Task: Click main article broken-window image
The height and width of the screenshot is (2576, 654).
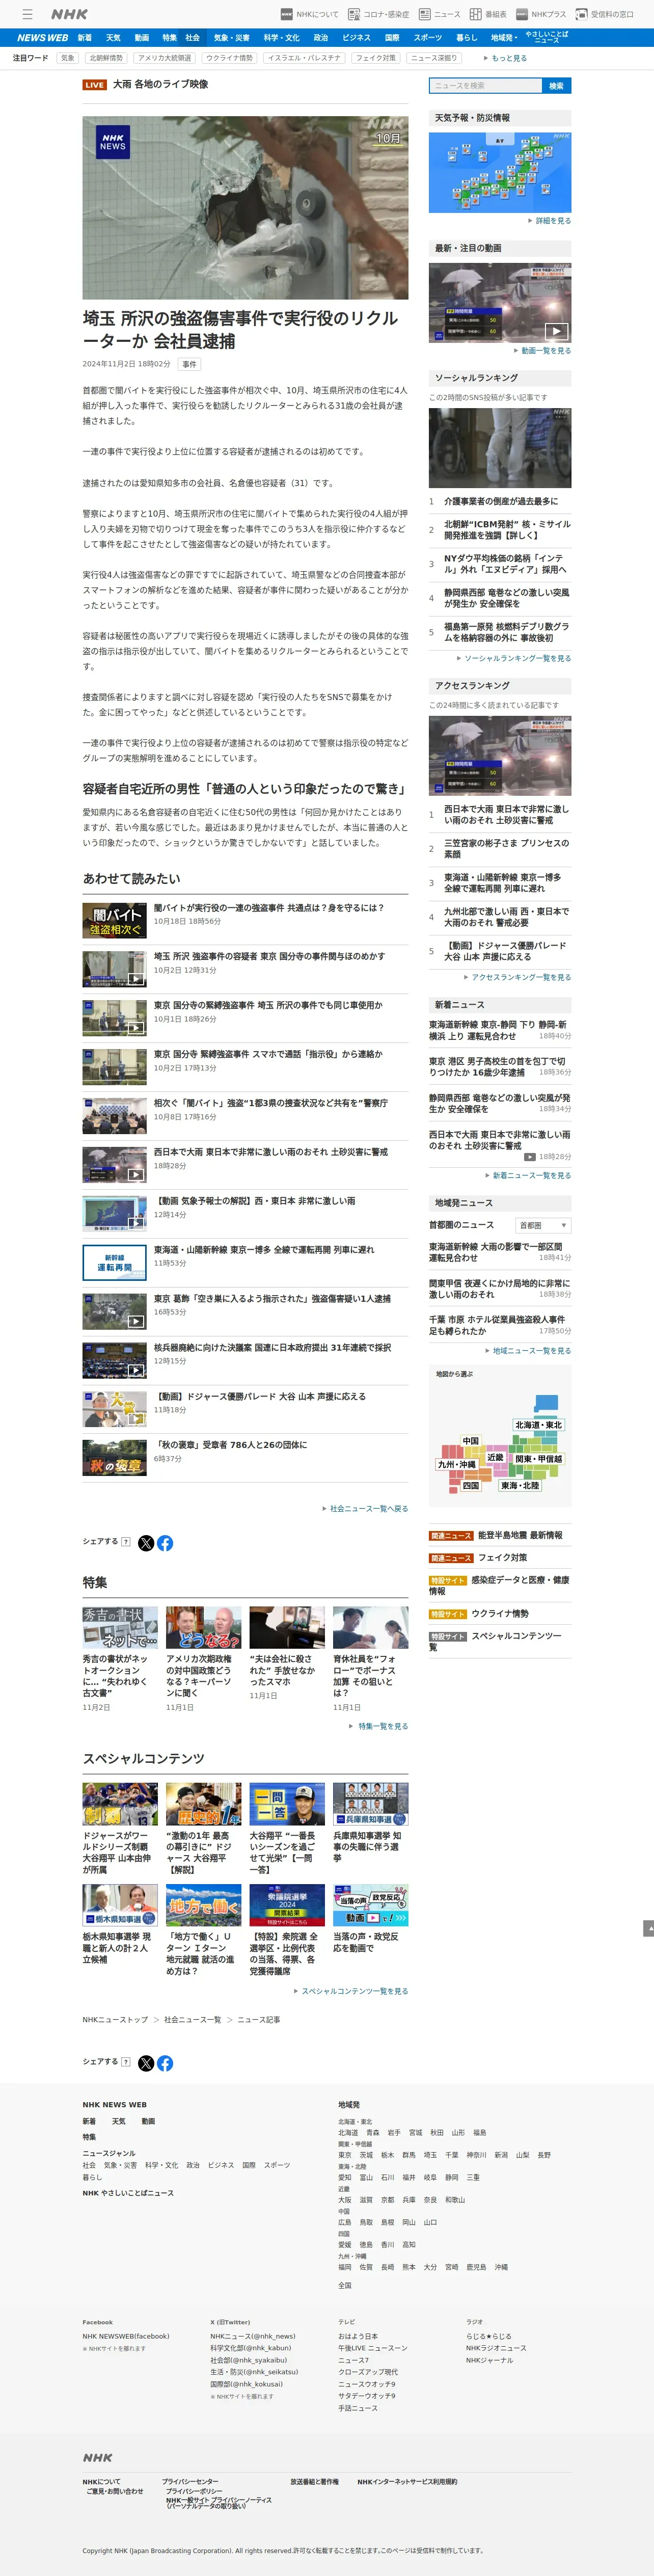Action: [245, 208]
